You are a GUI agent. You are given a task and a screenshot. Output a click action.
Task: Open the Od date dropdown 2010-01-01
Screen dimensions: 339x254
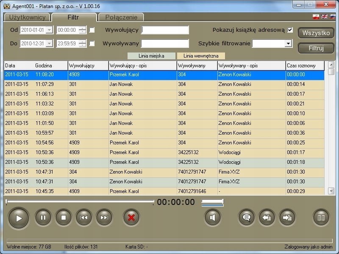pos(50,30)
